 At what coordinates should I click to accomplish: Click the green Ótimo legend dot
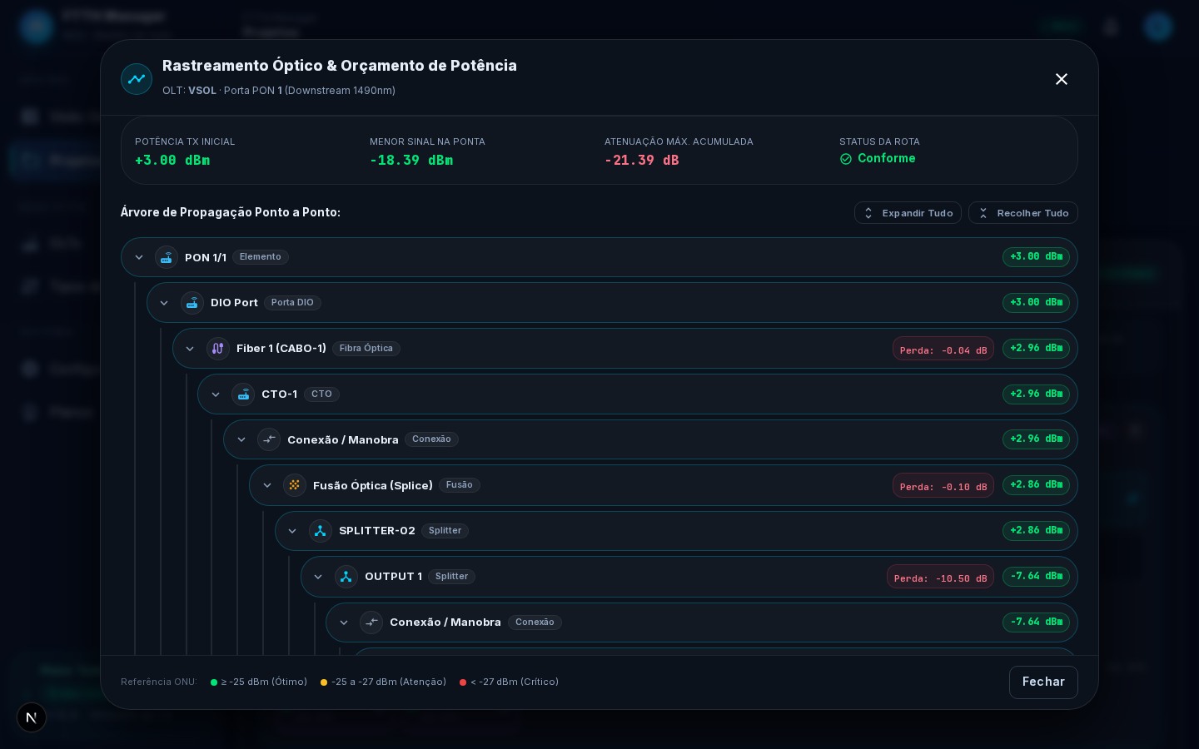tap(214, 682)
